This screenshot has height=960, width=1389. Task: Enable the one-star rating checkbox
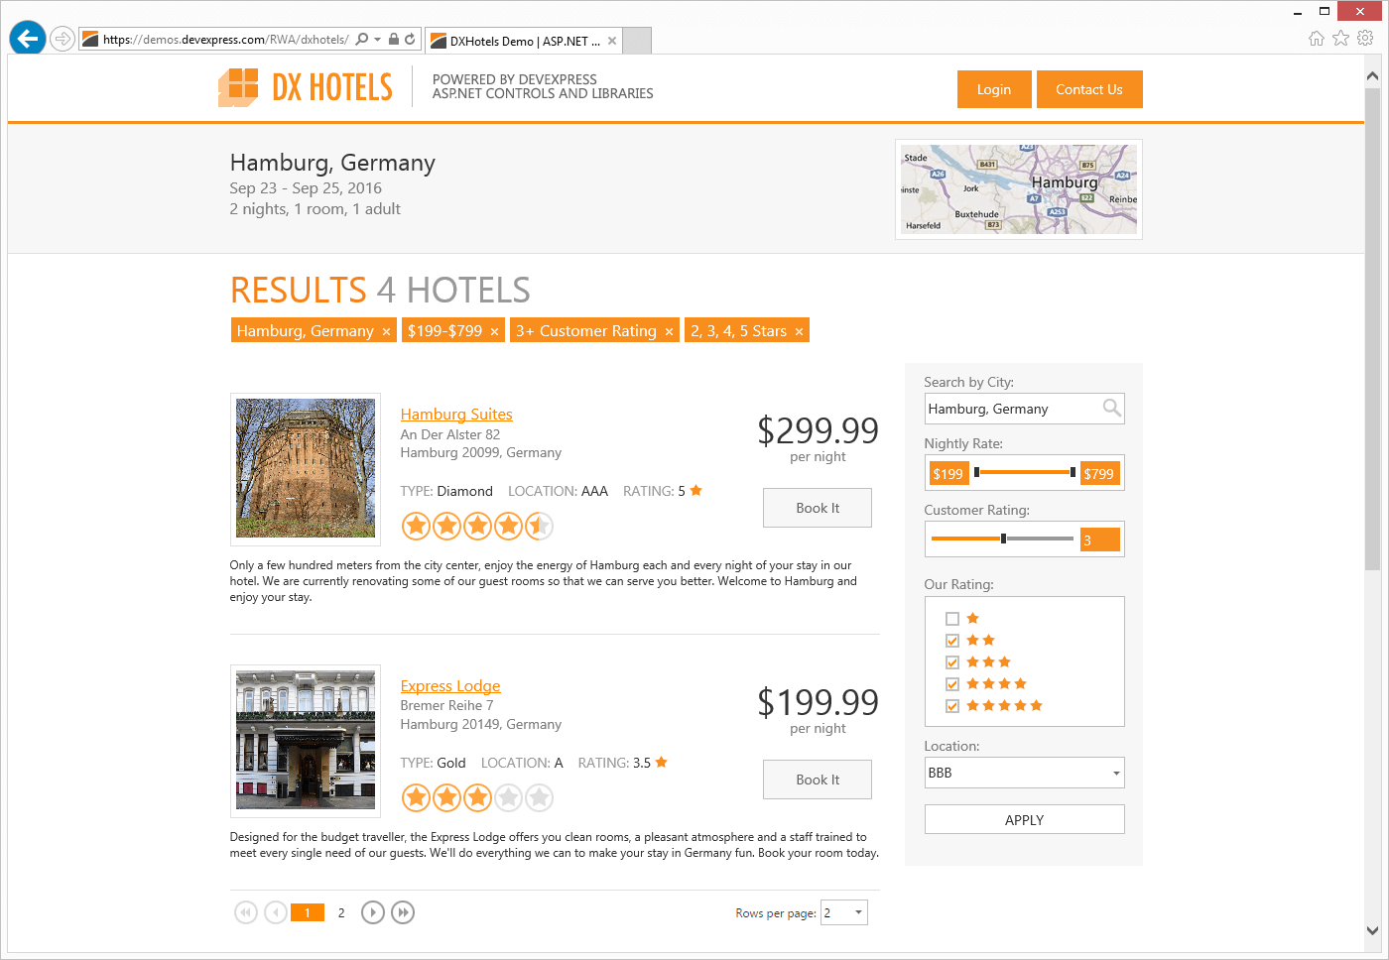[x=952, y=619]
